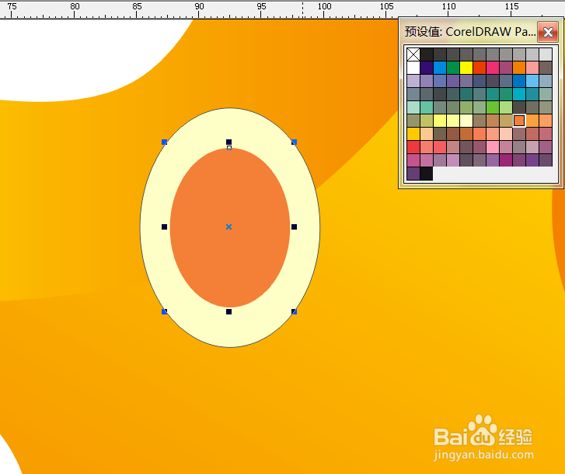
Task: Click the right-middle selection handle
Action: pos(294,226)
